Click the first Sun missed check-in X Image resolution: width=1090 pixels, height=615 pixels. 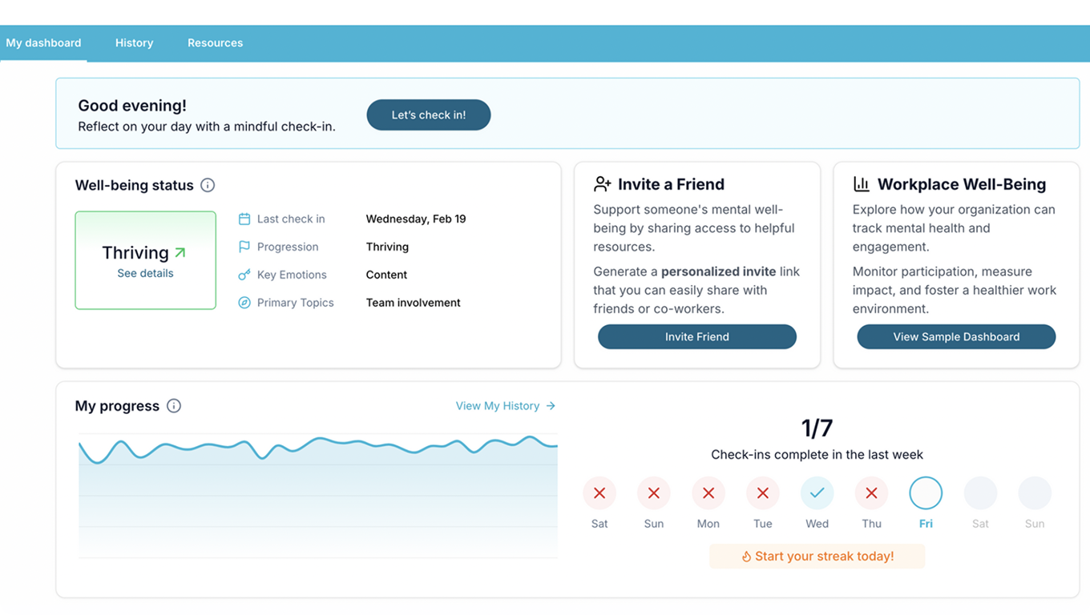click(654, 493)
